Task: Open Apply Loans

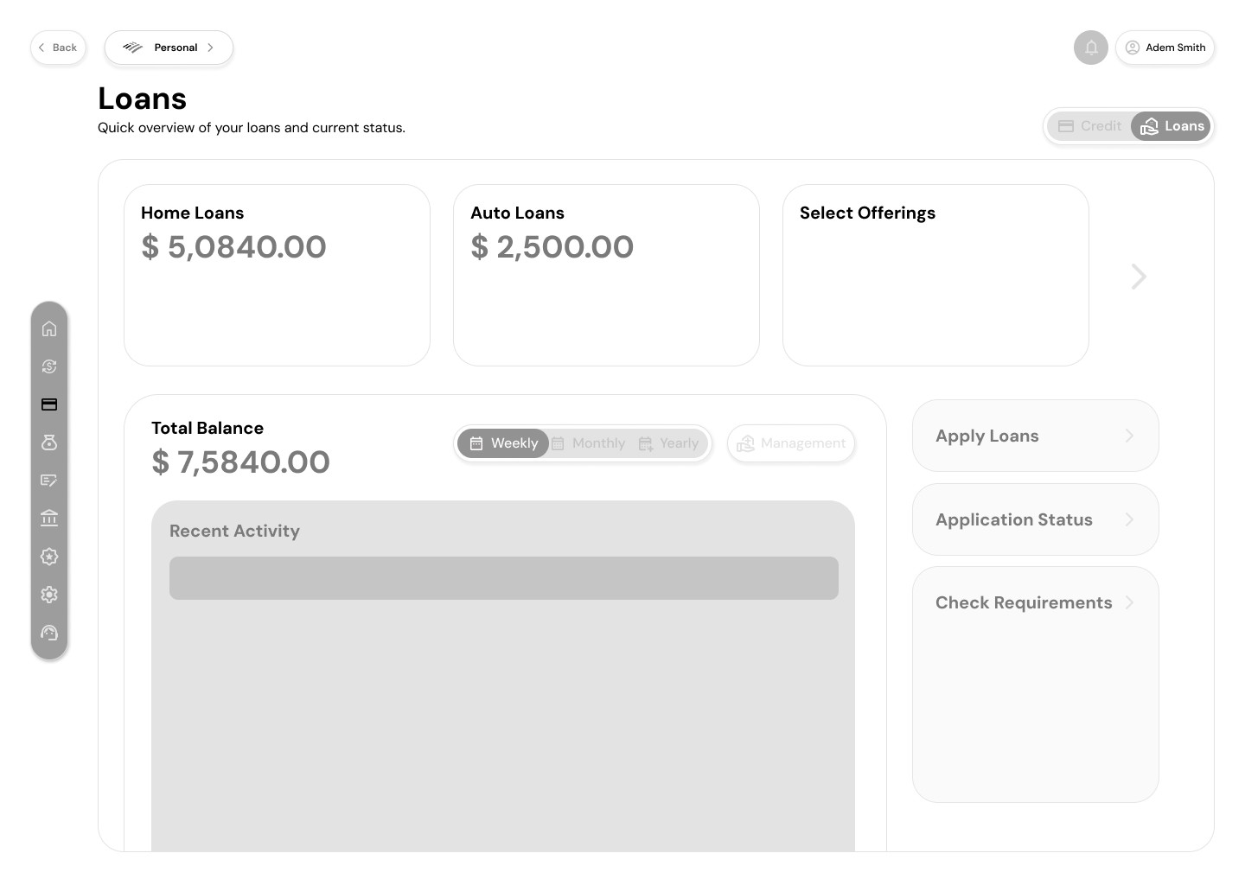Action: click(x=1035, y=436)
